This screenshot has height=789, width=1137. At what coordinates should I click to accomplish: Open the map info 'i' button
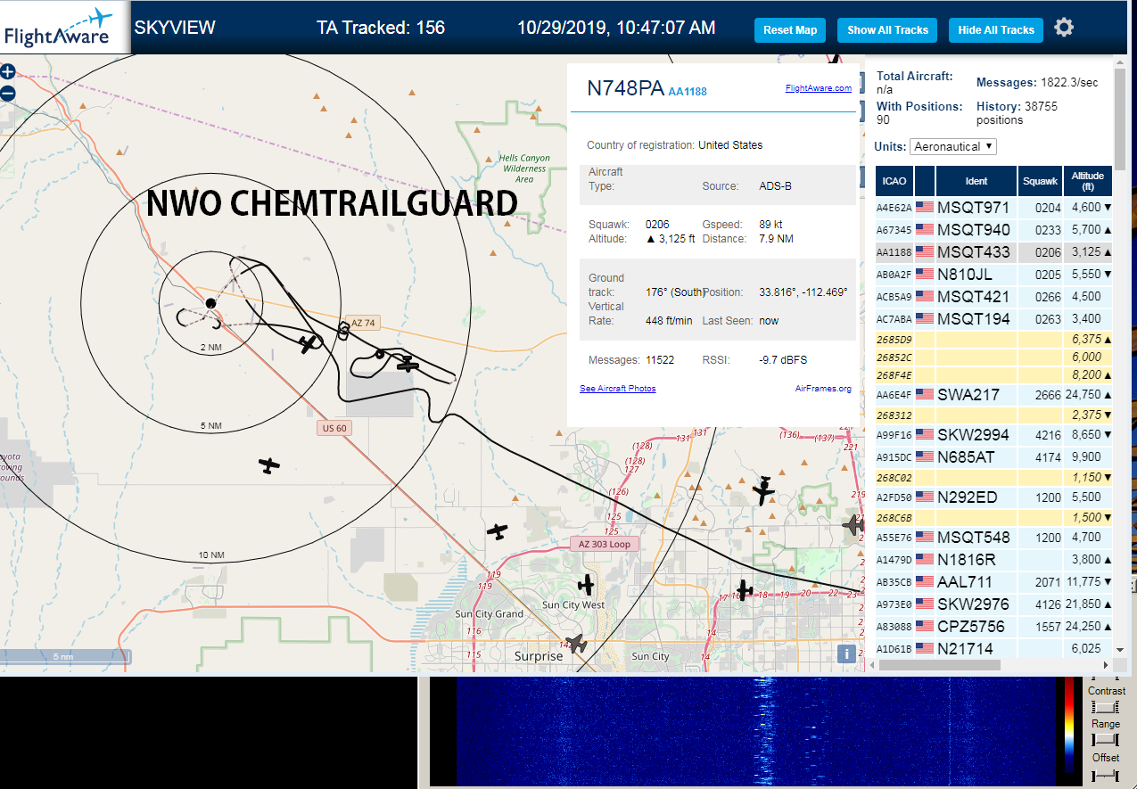[x=847, y=653]
